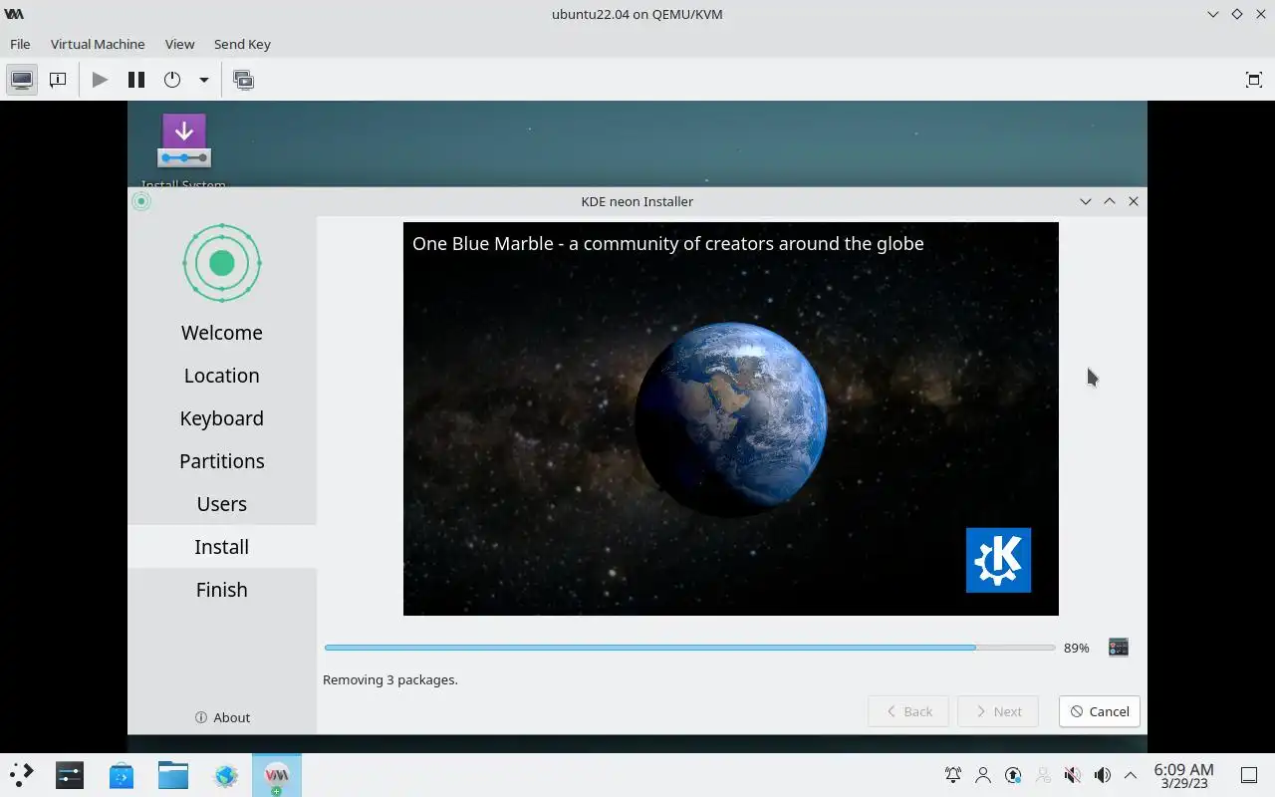Screen dimensions: 1275x797
Task: Open the Virtual Machine menu
Action: [98, 44]
